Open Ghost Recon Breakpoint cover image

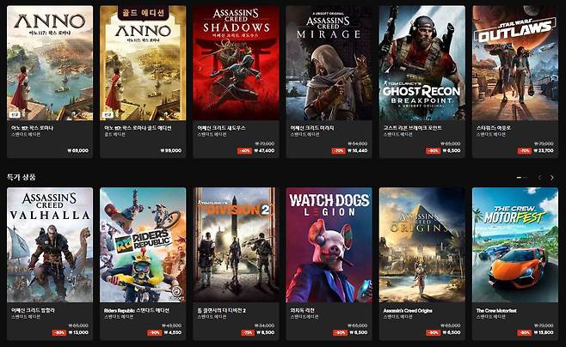click(422, 63)
